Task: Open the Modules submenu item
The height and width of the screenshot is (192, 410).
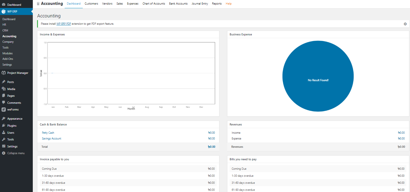Action: coord(8,53)
